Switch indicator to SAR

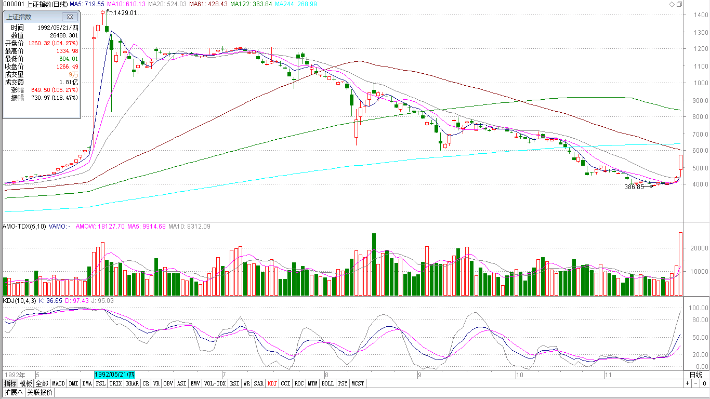pyautogui.click(x=259, y=383)
